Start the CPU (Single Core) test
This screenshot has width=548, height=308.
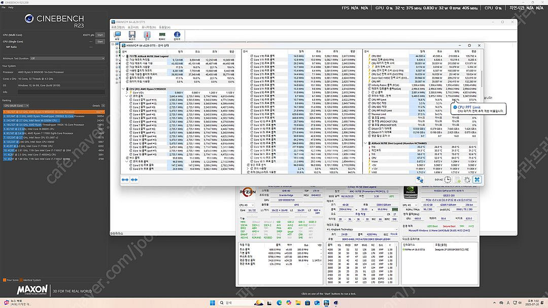[x=100, y=42]
